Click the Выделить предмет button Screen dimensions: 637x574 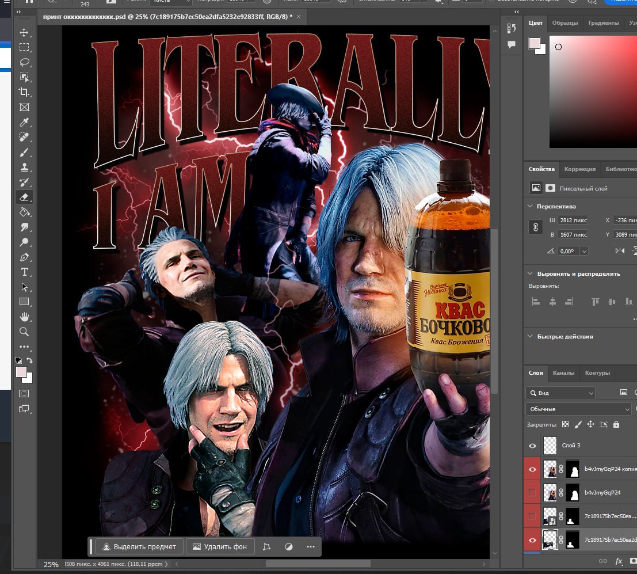[139, 547]
